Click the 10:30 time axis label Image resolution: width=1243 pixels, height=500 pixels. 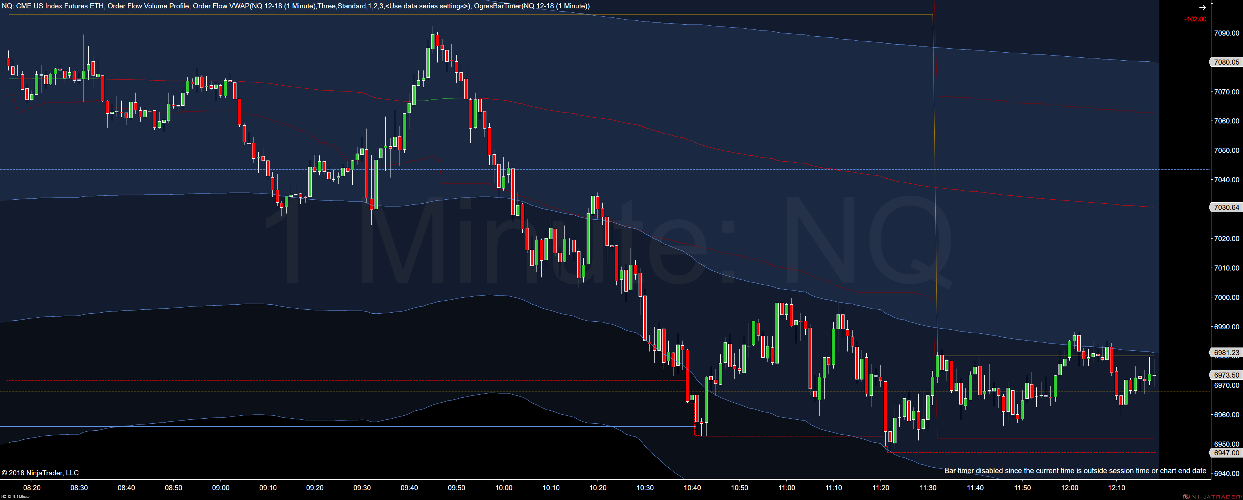coord(645,487)
